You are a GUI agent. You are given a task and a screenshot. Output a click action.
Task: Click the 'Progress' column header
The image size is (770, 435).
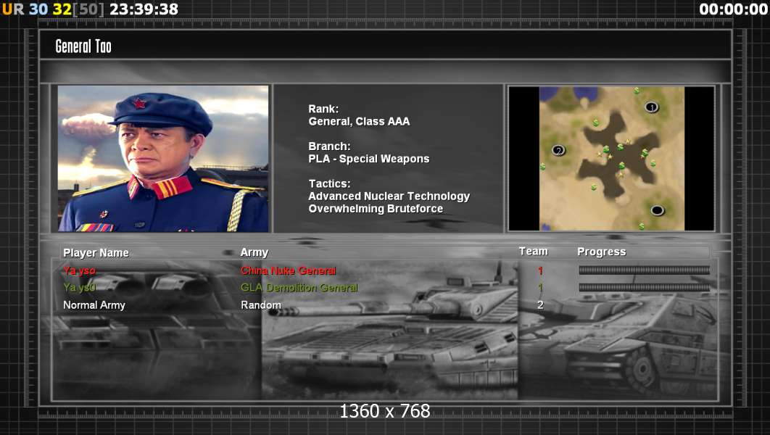pyautogui.click(x=602, y=252)
